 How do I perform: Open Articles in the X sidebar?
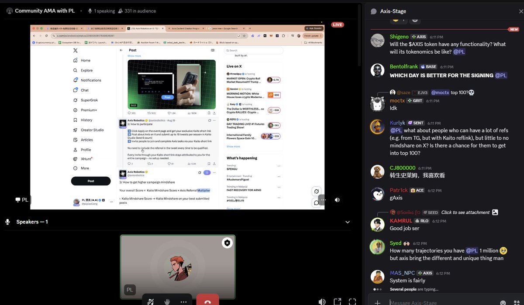coord(83,140)
